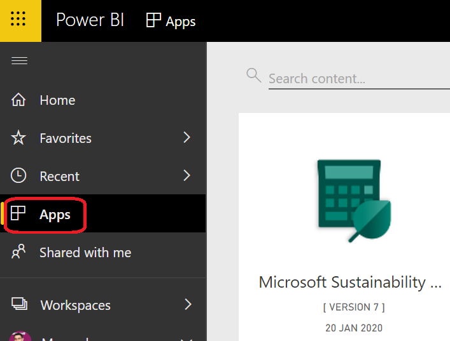Click the Favorites star icon
The image size is (450, 341).
coord(19,138)
